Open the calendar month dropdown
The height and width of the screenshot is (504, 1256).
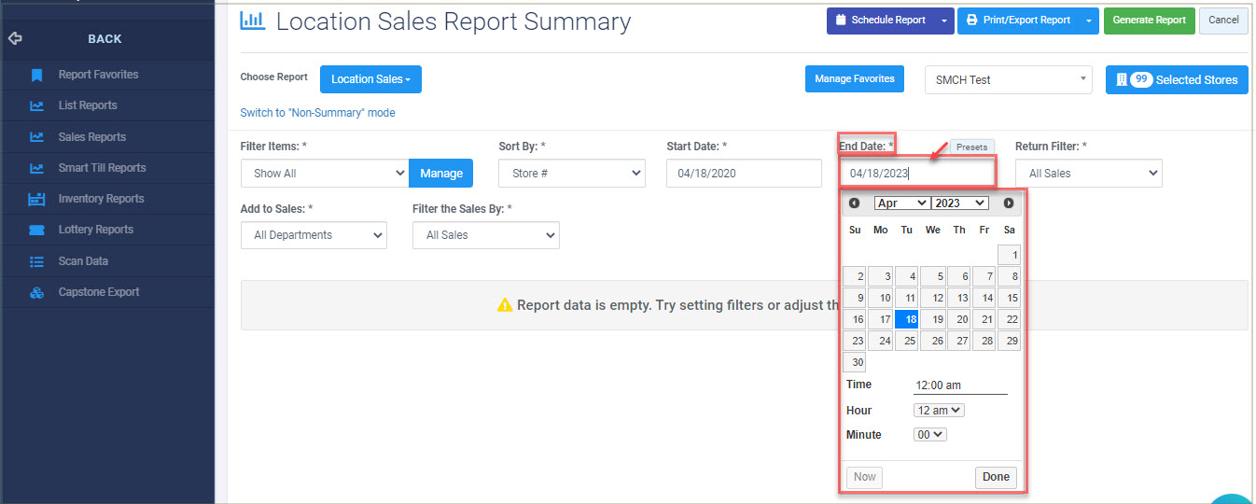[x=901, y=203]
